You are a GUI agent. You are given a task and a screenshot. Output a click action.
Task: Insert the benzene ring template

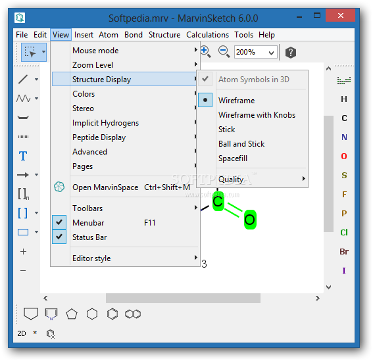(x=112, y=314)
